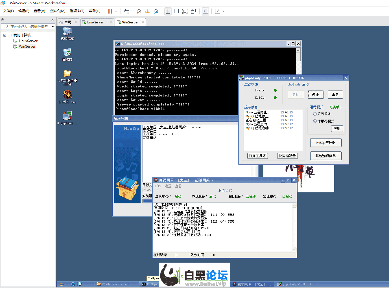389x288 pixels.
Task: Open gateway title dropdown arrow
Action: point(213,181)
